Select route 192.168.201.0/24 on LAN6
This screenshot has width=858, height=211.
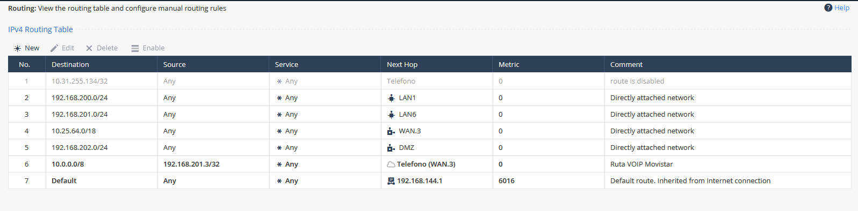pos(430,114)
